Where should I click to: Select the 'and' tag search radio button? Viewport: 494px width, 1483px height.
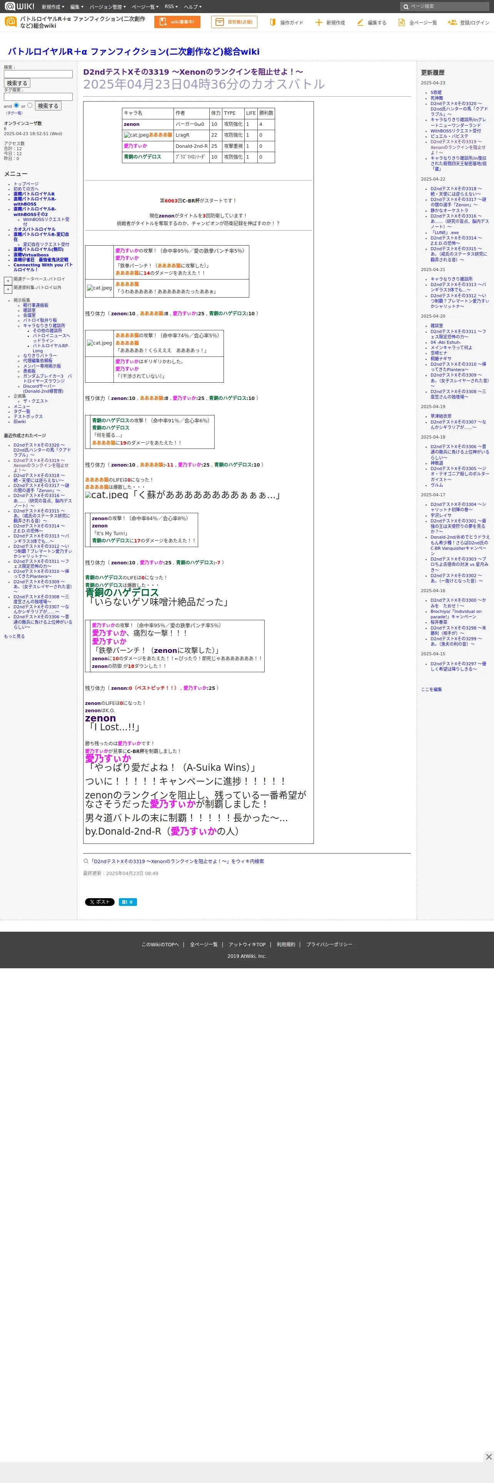(x=17, y=105)
